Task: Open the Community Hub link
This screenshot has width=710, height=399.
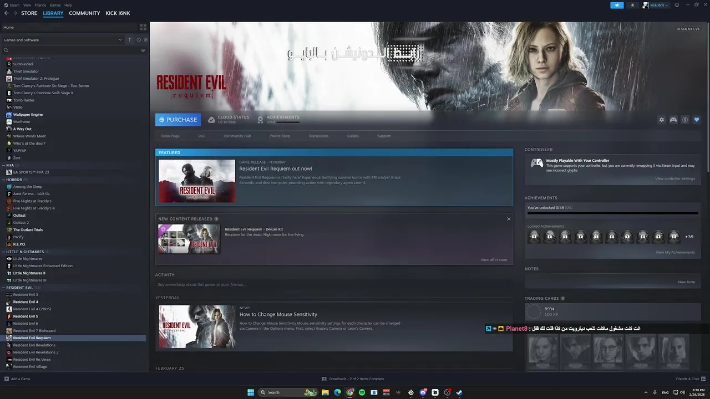Action: coord(237,136)
